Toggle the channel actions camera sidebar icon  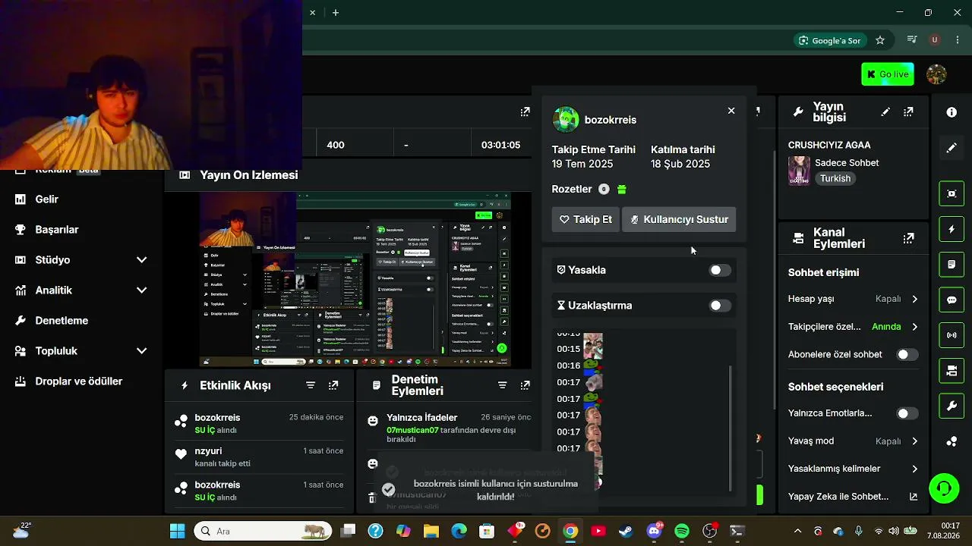pos(951,371)
